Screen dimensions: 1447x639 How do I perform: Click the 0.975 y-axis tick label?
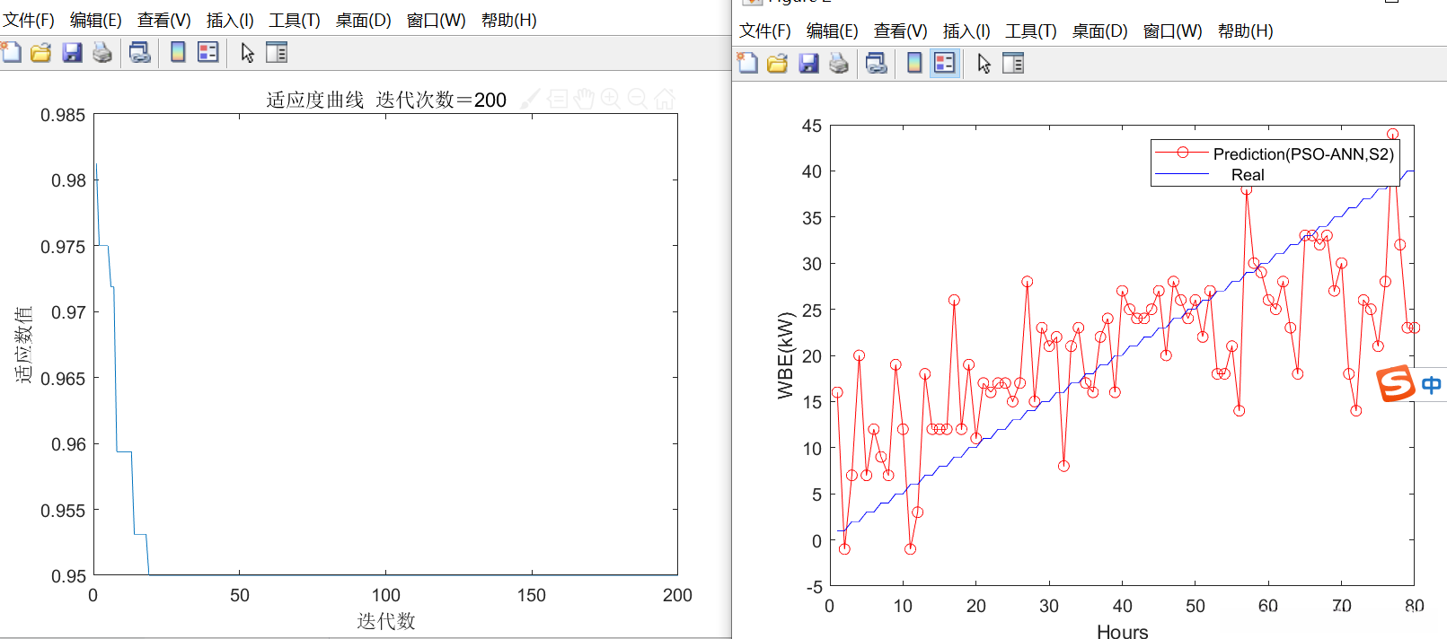coord(63,247)
